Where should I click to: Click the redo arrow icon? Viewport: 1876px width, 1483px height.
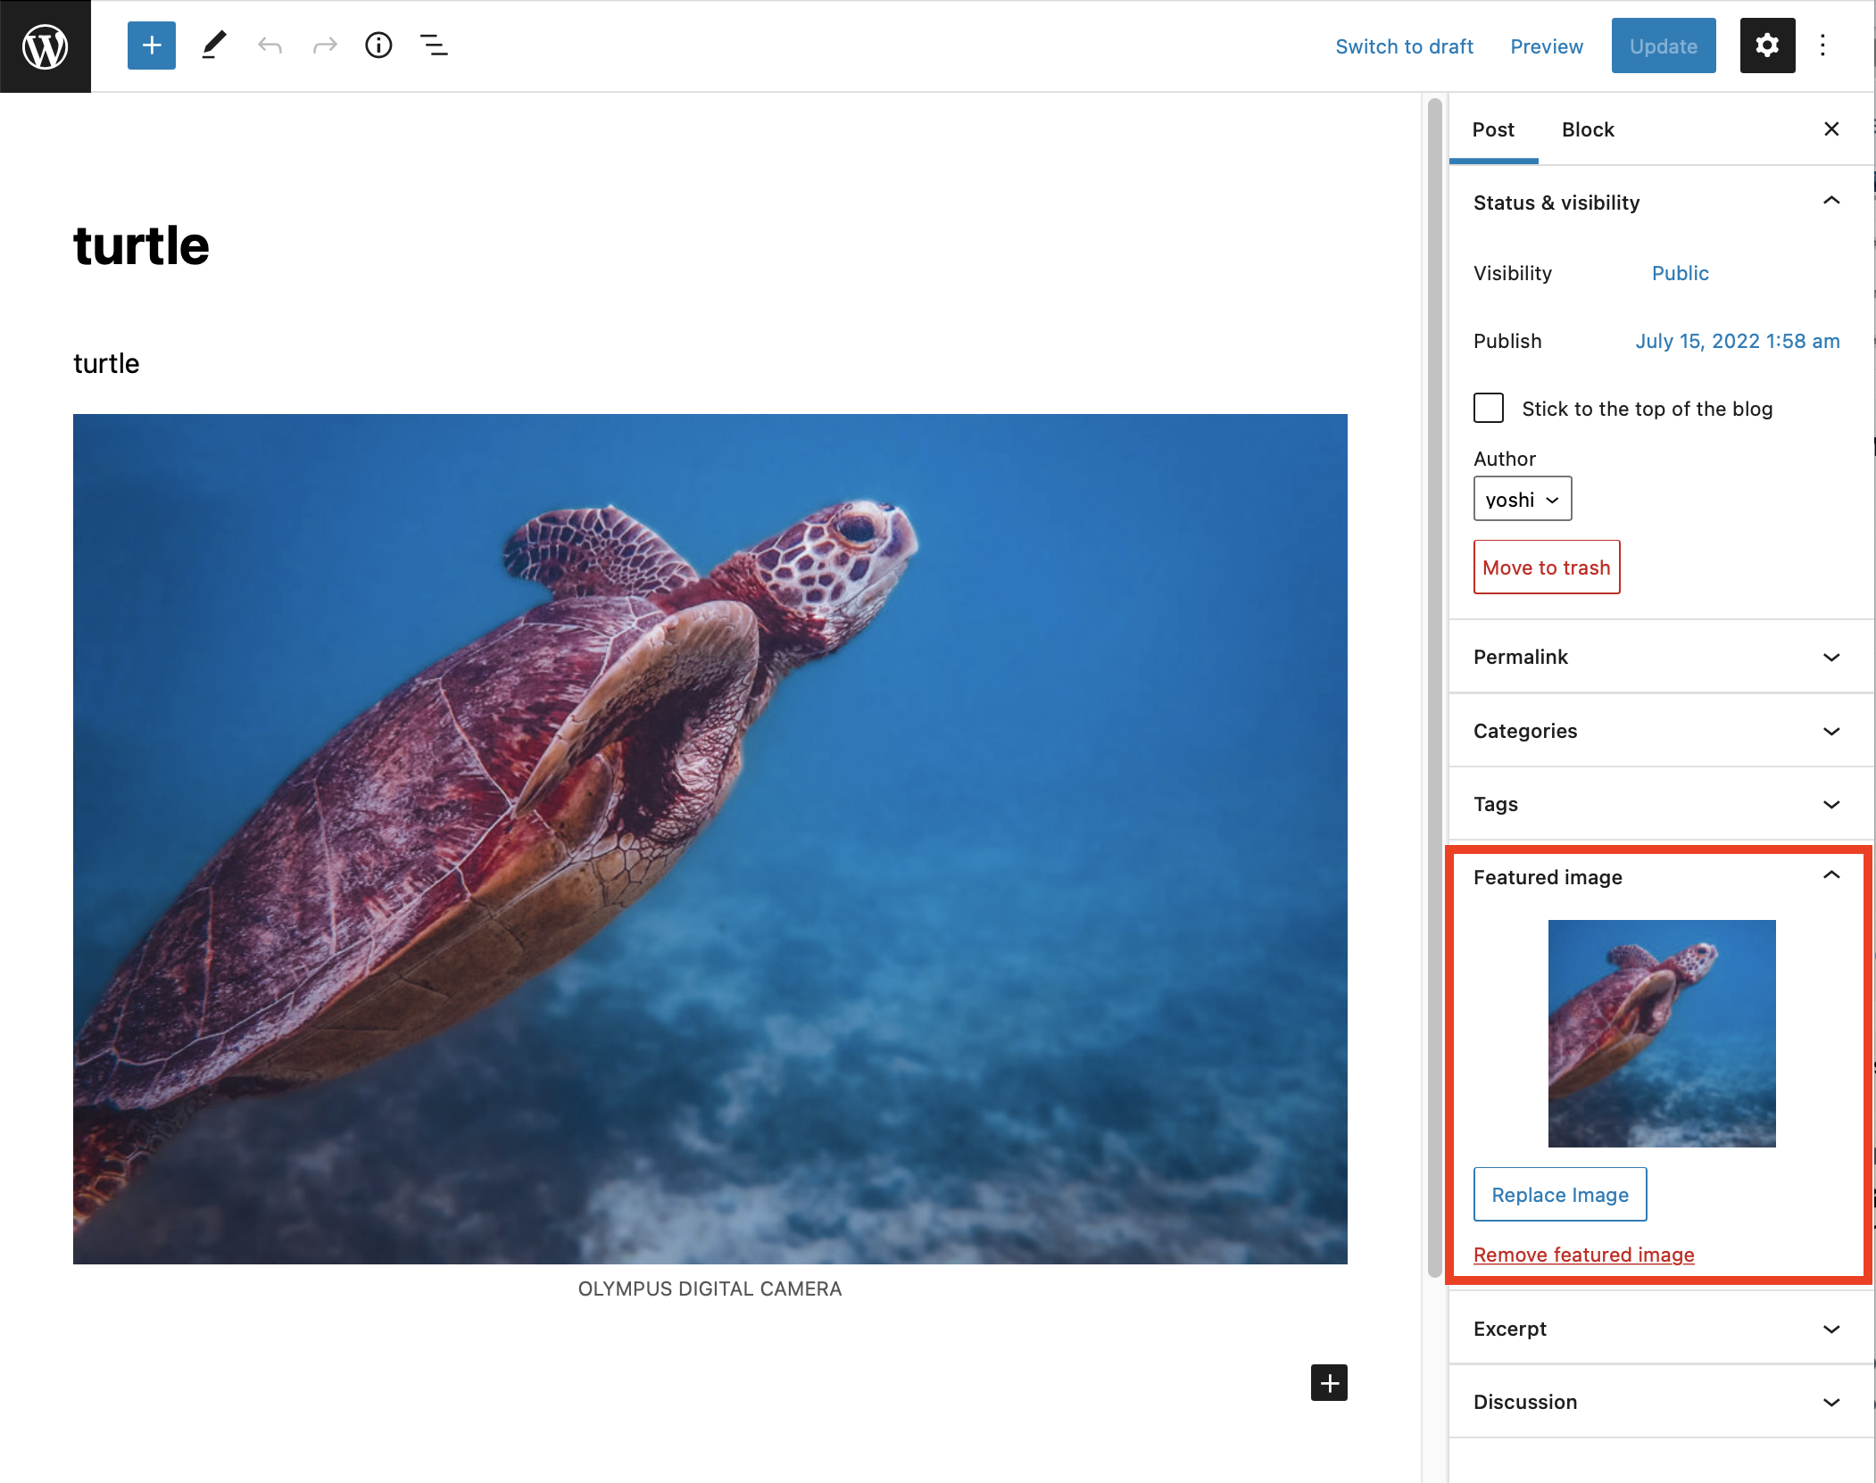pyautogui.click(x=326, y=44)
